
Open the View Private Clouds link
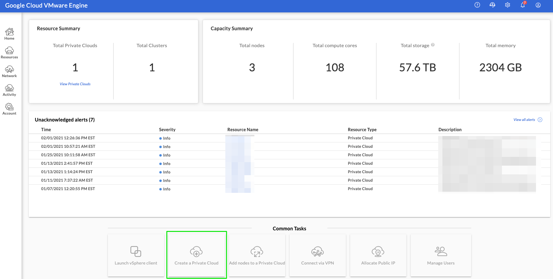tap(75, 84)
